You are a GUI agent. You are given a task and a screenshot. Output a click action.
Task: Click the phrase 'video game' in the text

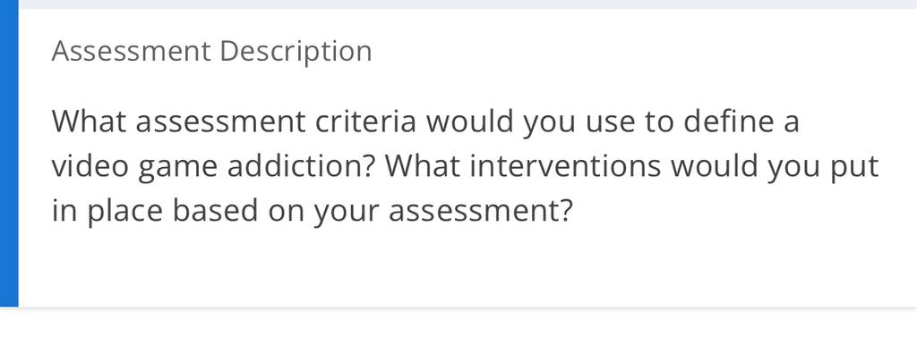[134, 166]
